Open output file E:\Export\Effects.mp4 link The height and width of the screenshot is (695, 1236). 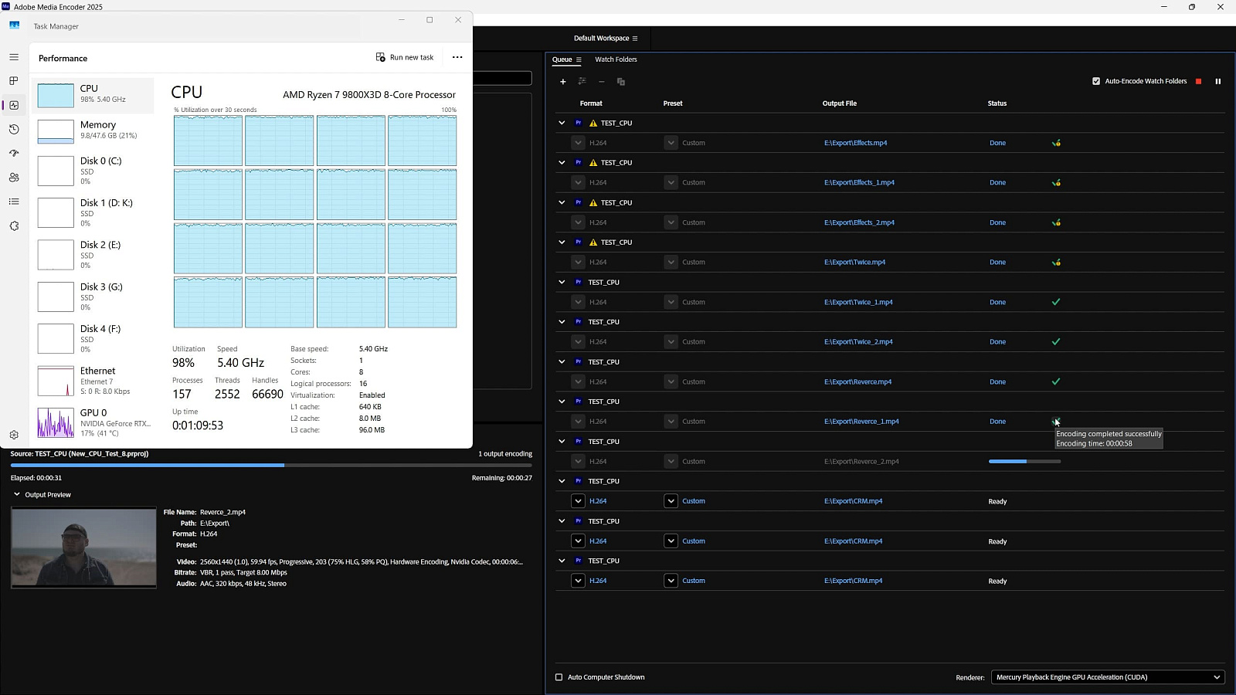855,143
